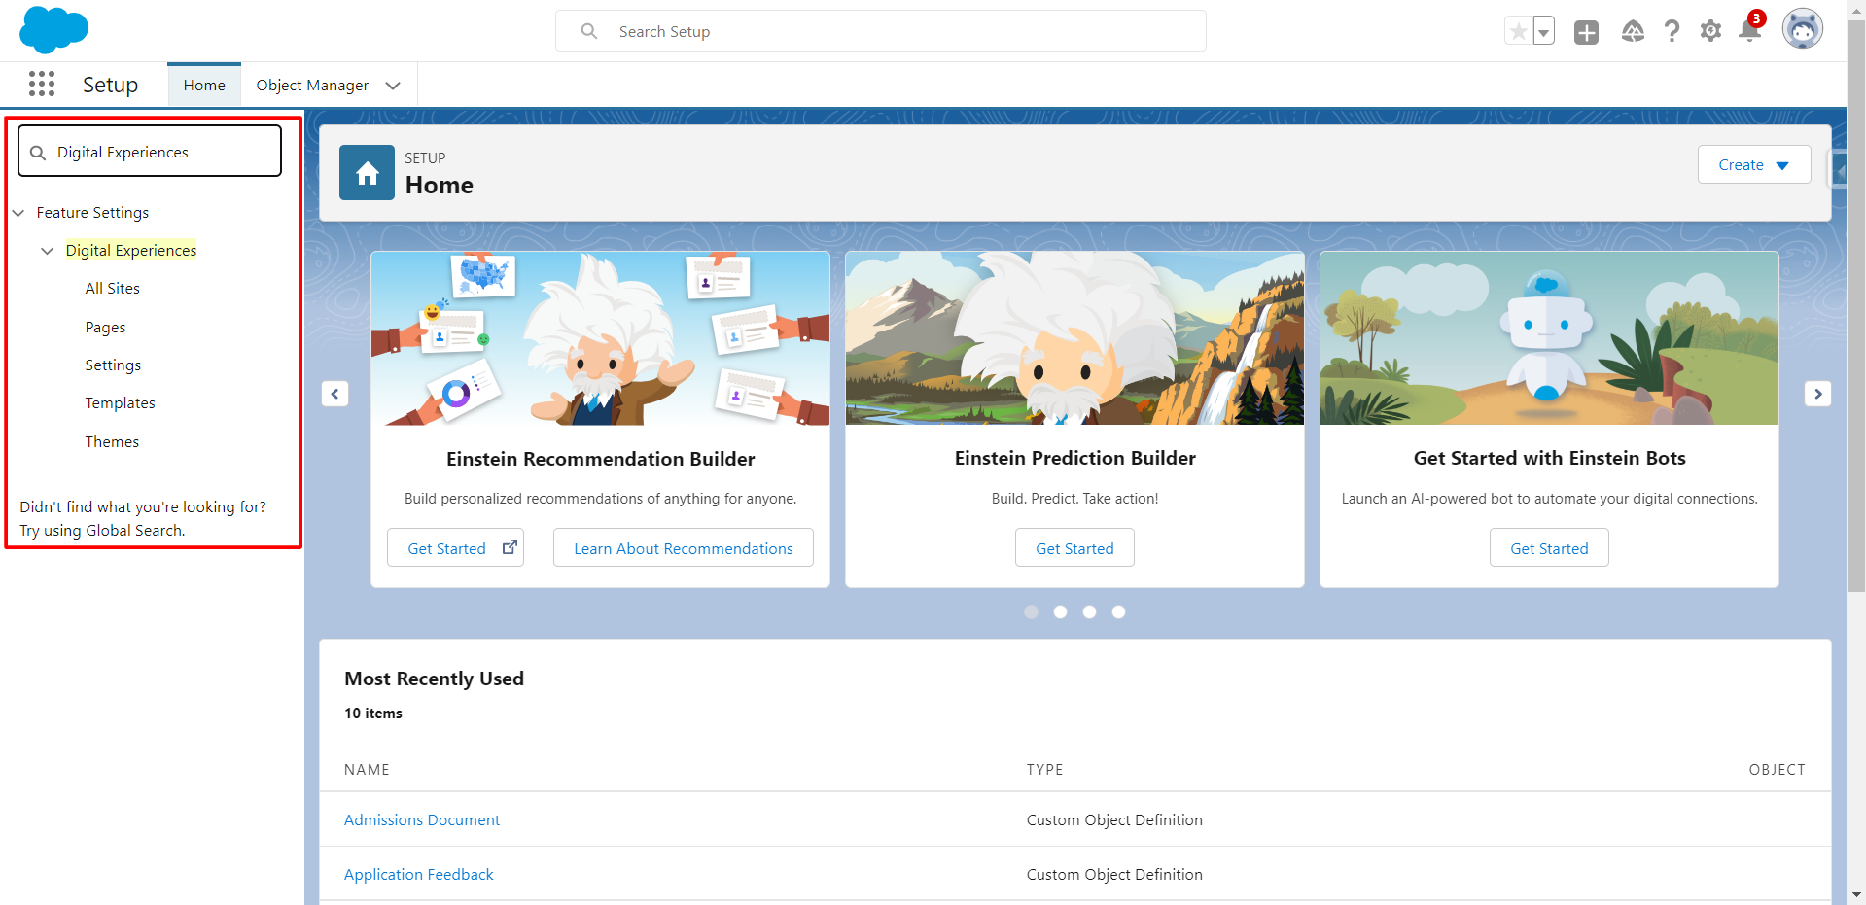Click Learn About Recommendations button
Viewport: 1866px width, 905px height.
click(x=683, y=548)
